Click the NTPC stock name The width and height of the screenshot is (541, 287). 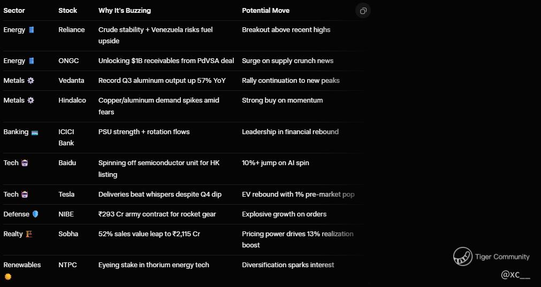pos(67,265)
